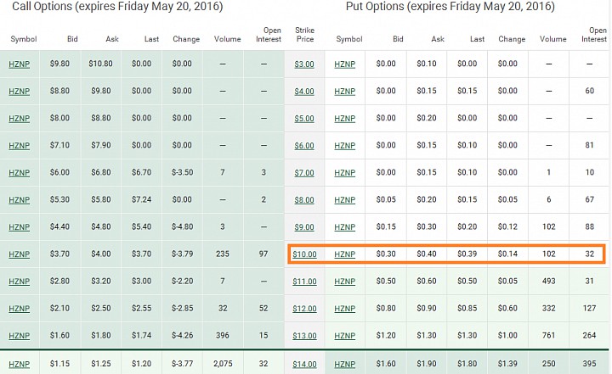Viewport: 612px width, 374px height.
Task: Click HZNP call symbol in $9.80 bid row
Action: (19, 64)
